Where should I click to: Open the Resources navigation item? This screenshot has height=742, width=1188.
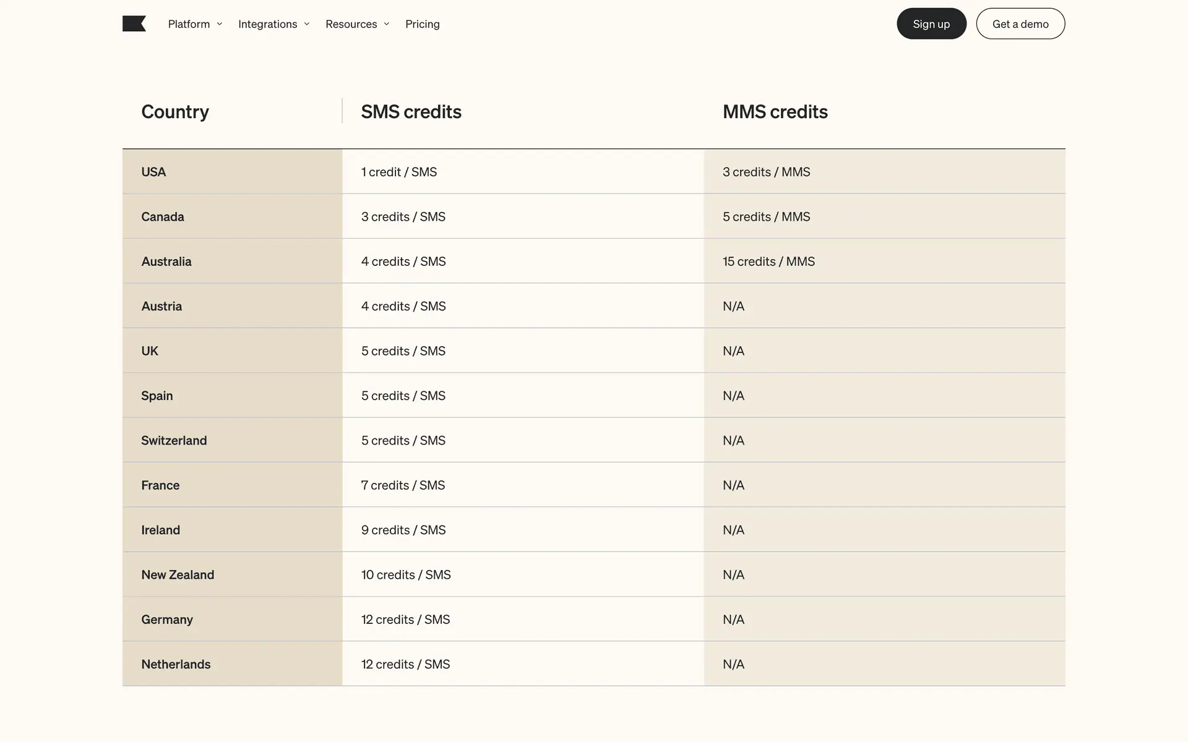click(x=351, y=24)
